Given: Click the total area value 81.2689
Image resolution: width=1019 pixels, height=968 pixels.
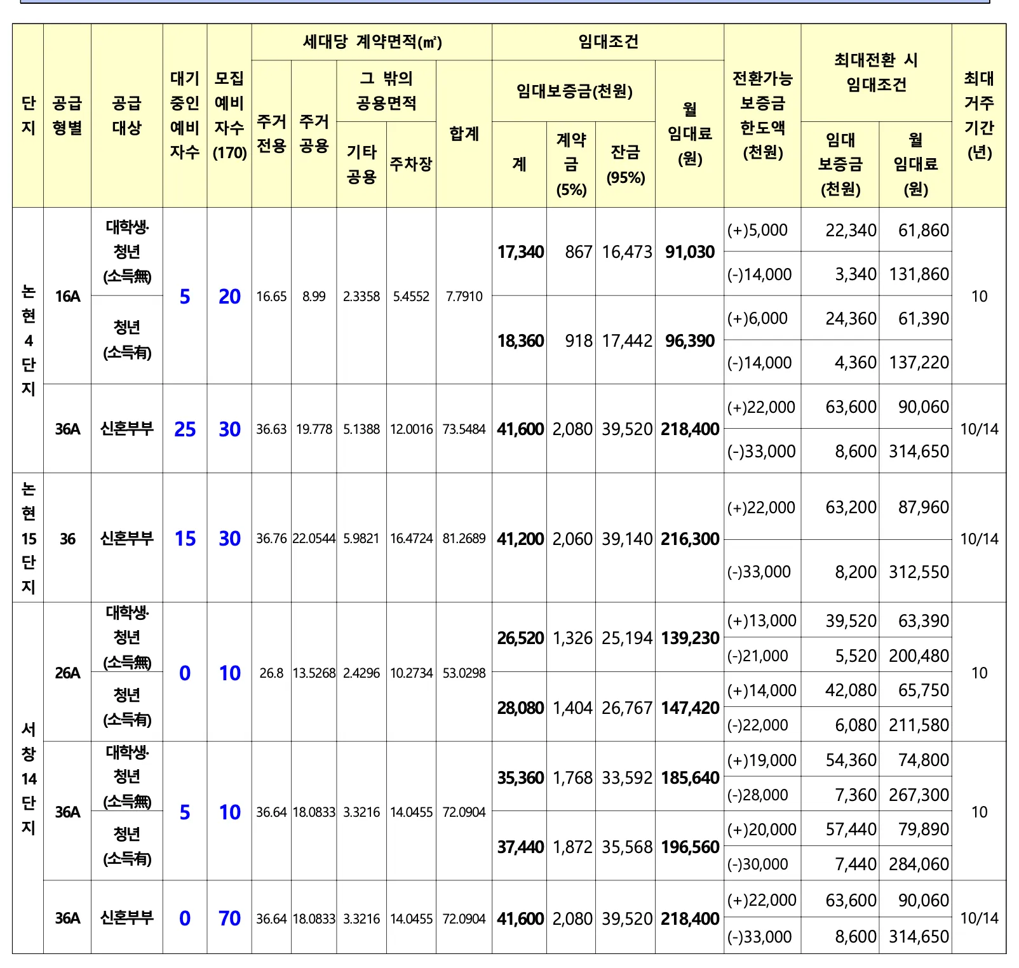Looking at the screenshot, I should coord(464,539).
